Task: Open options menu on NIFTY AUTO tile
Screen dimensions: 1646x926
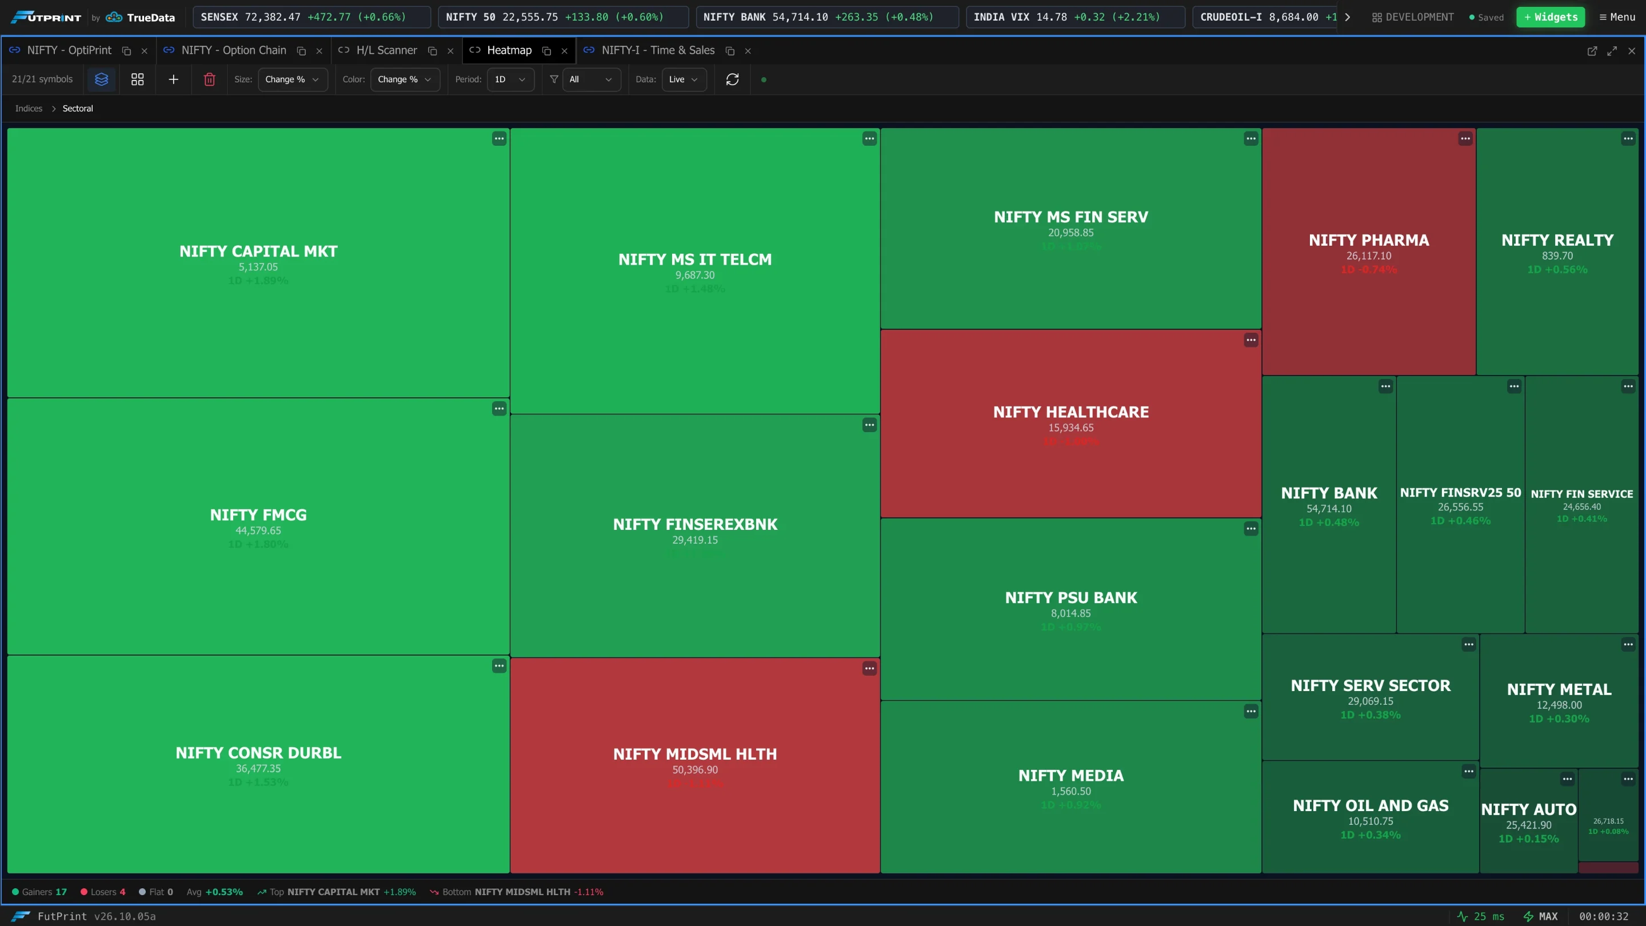Action: pyautogui.click(x=1567, y=779)
